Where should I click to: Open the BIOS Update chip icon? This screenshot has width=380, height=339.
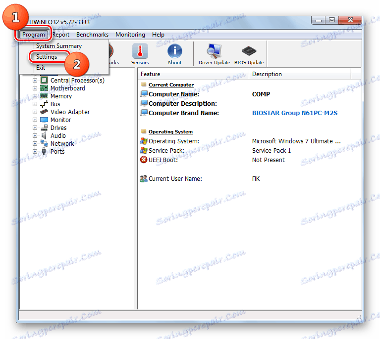point(249,51)
